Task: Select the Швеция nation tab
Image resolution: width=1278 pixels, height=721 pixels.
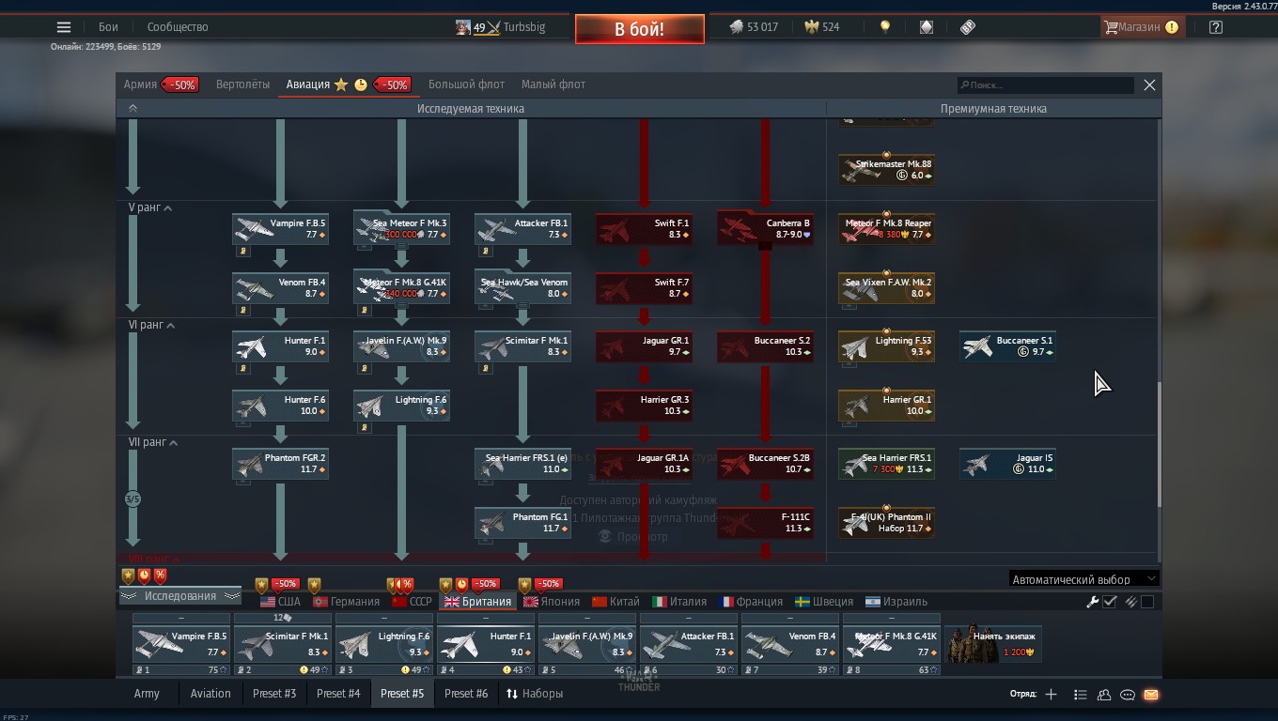Action: point(824,602)
